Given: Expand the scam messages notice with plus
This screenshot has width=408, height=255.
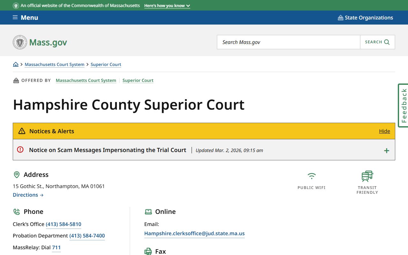Looking at the screenshot, I should (386, 150).
